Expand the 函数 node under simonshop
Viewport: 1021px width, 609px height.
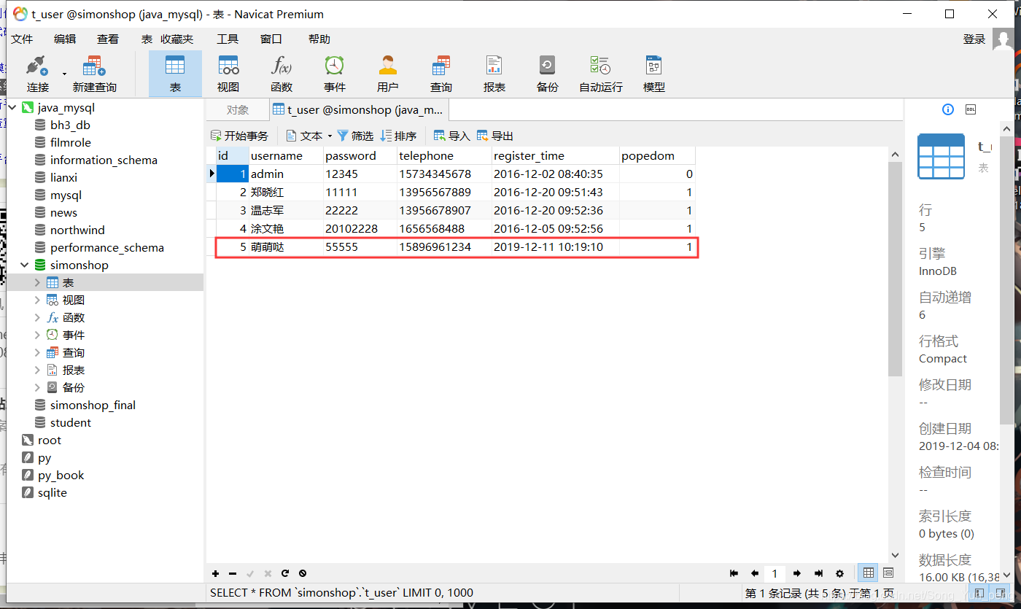coord(38,318)
